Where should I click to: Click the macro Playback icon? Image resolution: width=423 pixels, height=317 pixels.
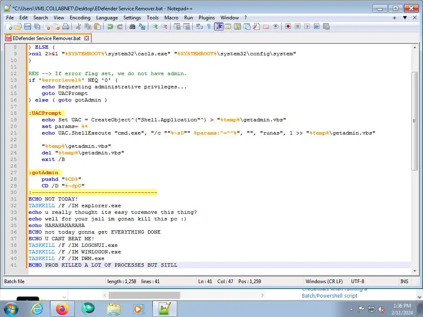pyautogui.click(x=307, y=26)
